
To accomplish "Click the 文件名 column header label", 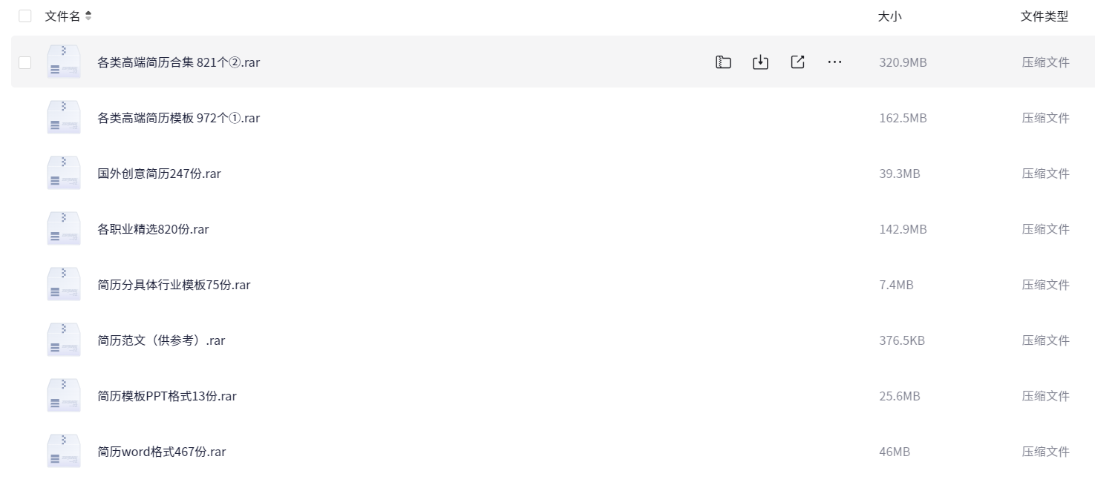I will [x=62, y=16].
